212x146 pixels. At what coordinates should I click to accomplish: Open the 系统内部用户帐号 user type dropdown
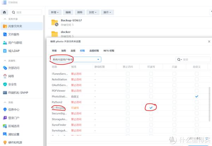point(76,59)
